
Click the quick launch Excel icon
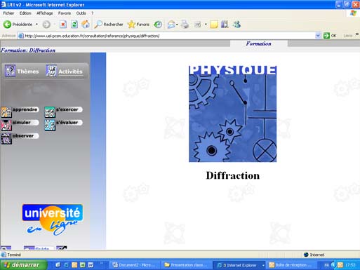tap(82, 265)
